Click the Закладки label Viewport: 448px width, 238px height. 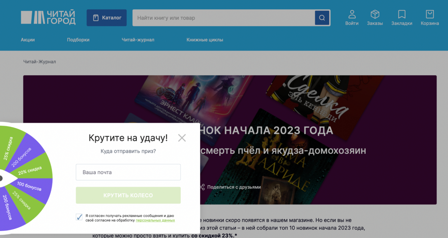click(x=402, y=23)
